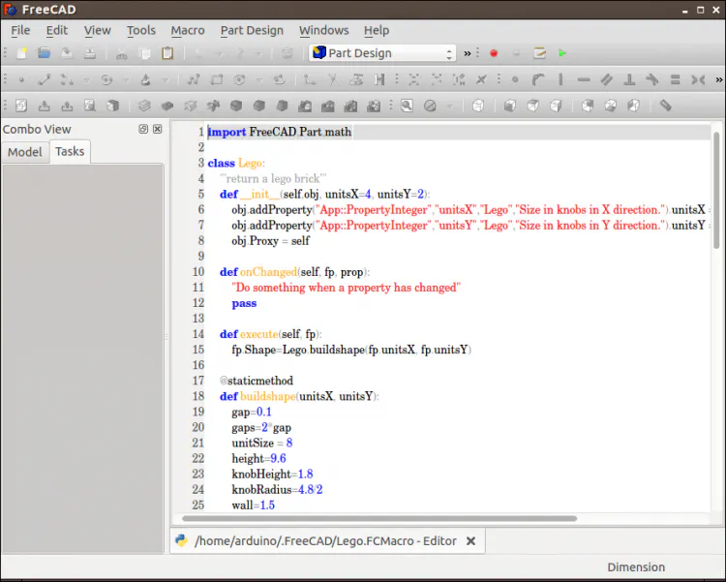Float the Combo View panel
This screenshot has height=582, width=726.
click(143, 129)
